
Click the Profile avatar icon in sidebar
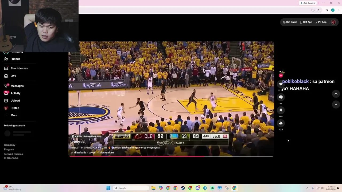[x=6, y=108]
